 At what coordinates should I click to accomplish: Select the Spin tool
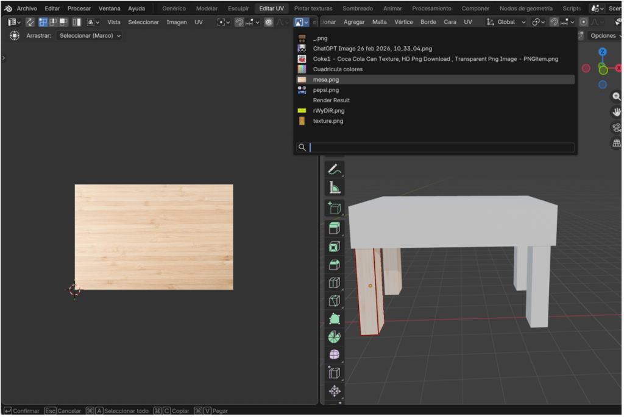(335, 336)
